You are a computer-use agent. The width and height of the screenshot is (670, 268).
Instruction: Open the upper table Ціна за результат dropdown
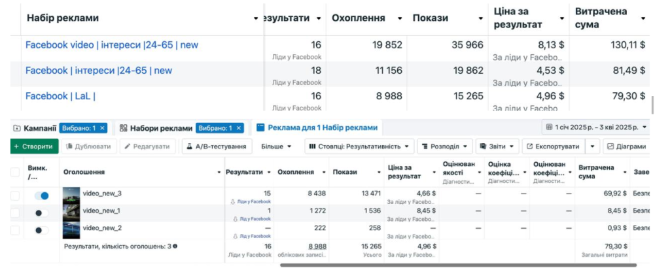(562, 18)
